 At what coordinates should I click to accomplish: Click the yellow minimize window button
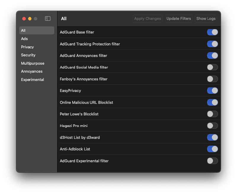(x=30, y=19)
